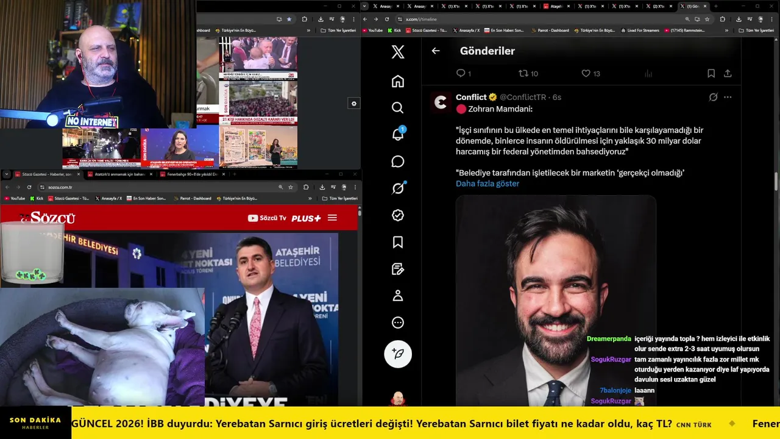The height and width of the screenshot is (439, 780).
Task: Reply to the post with 1 comment
Action: 464,73
